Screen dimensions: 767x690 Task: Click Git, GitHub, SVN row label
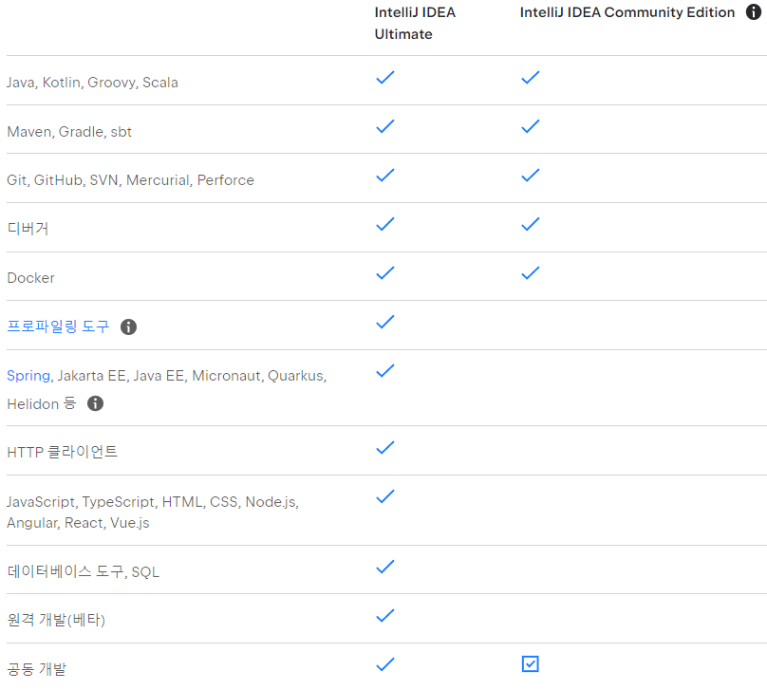pyautogui.click(x=130, y=180)
